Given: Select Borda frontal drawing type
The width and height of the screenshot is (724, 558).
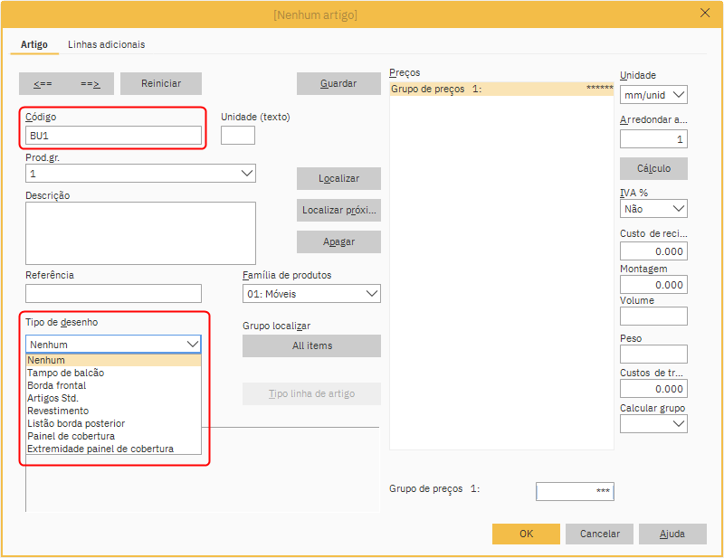Looking at the screenshot, I should [x=57, y=385].
